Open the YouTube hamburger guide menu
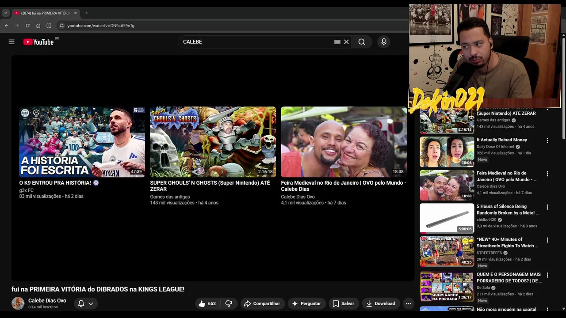This screenshot has height=318, width=566. [11, 42]
